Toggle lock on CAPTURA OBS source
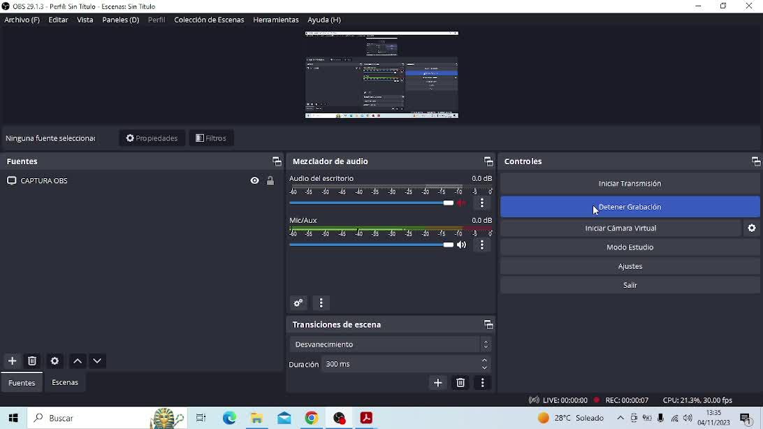 pos(270,181)
